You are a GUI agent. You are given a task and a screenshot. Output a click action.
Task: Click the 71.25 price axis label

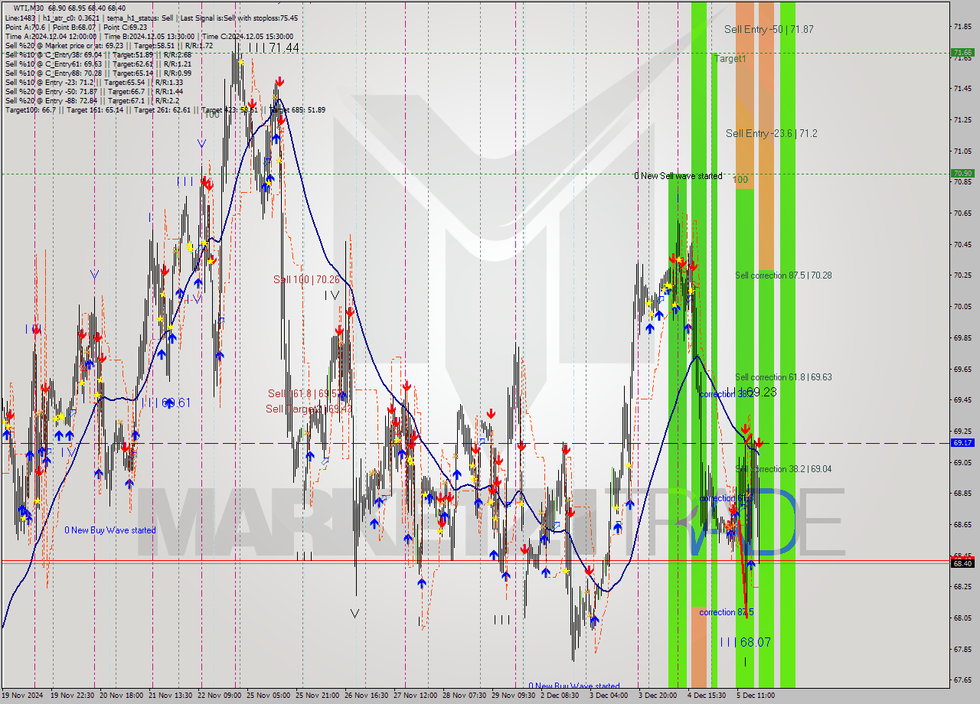(x=962, y=120)
